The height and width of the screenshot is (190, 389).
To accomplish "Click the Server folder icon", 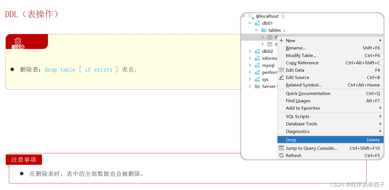I will point(257,86).
